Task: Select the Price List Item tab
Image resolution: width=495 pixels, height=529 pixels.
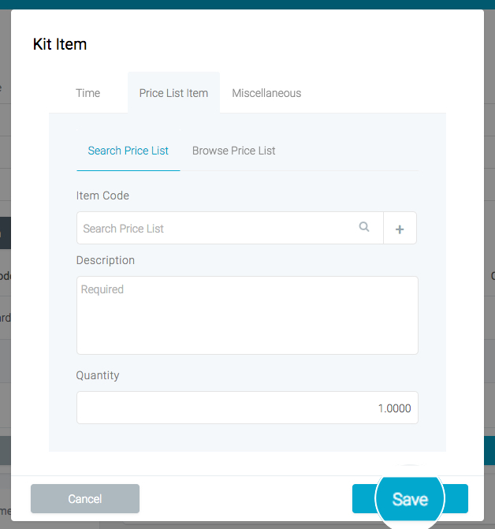Action: point(173,93)
